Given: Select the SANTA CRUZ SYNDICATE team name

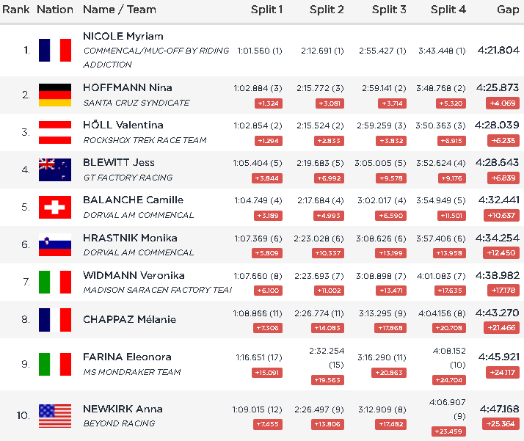Looking at the screenshot, I should (x=137, y=103).
